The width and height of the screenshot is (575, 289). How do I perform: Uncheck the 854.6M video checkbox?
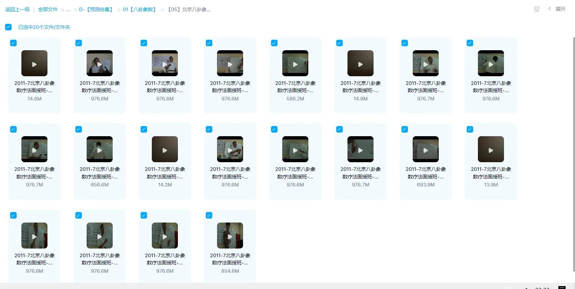[209, 215]
